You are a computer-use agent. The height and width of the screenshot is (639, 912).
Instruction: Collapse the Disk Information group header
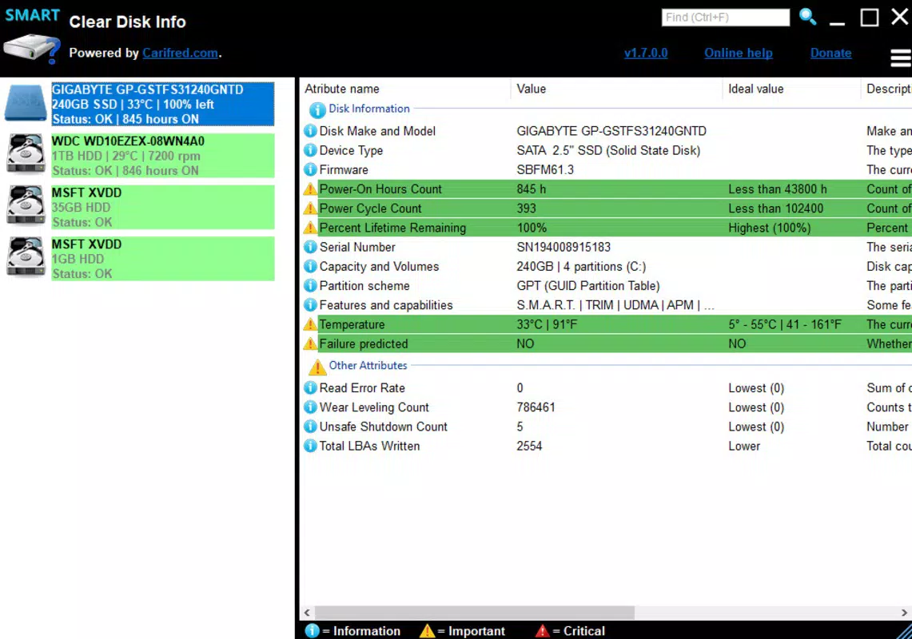click(x=368, y=109)
